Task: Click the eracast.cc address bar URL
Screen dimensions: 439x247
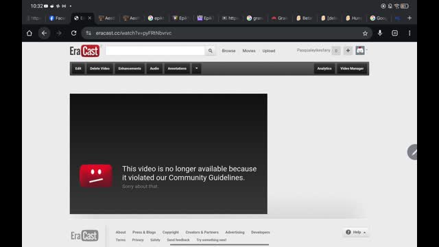Action: pyautogui.click(x=134, y=33)
